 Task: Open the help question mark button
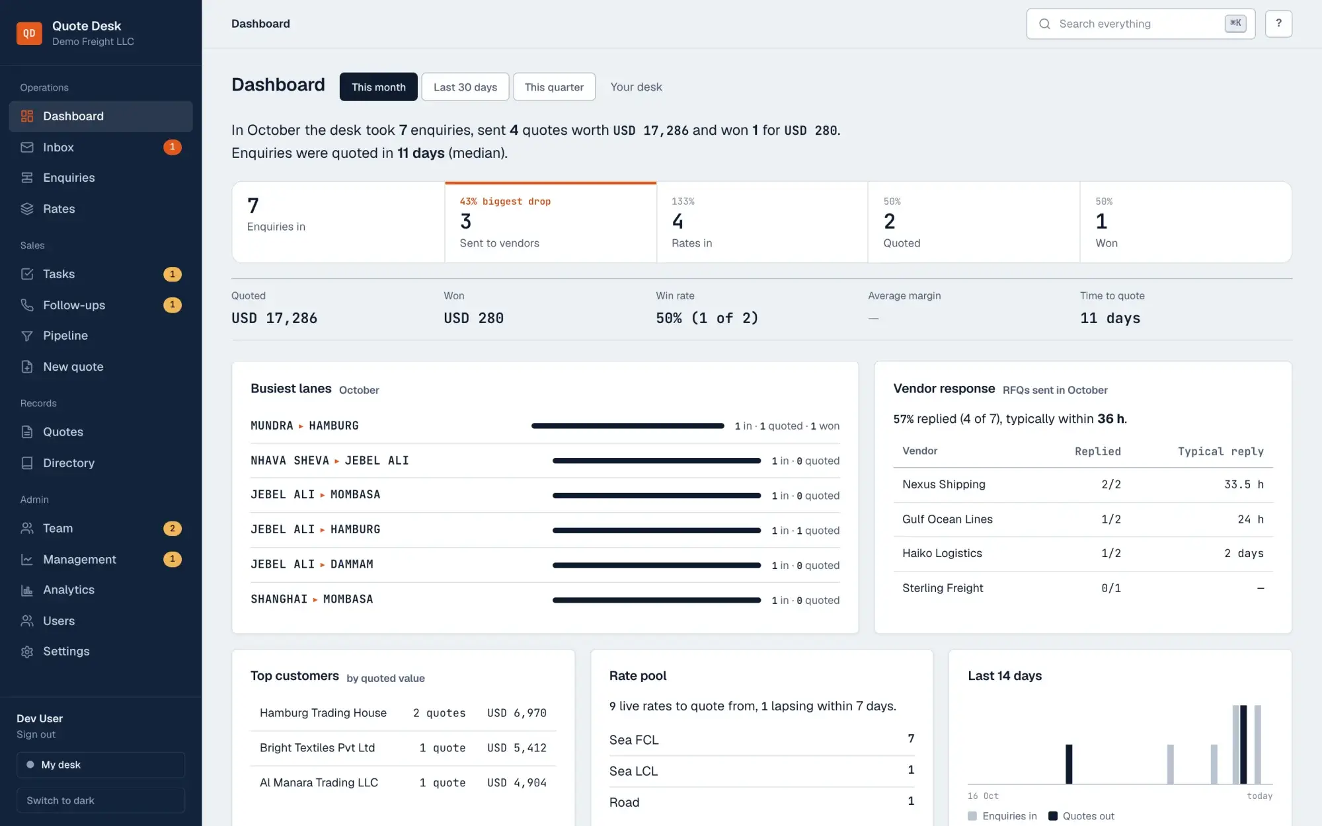[1278, 24]
